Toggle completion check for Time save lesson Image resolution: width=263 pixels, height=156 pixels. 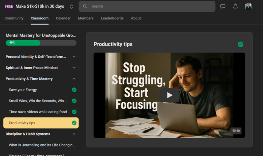(x=74, y=112)
